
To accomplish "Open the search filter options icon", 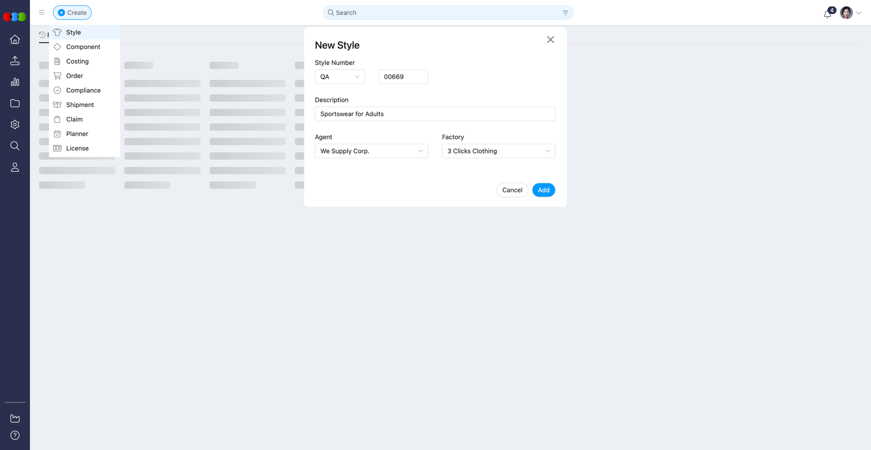I will [565, 13].
